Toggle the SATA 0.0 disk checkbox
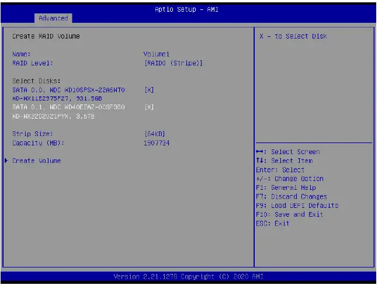378x285 pixels. click(x=149, y=90)
